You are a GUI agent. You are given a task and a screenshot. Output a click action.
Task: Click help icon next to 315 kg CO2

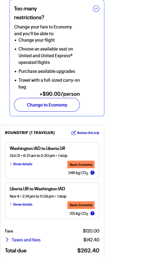point(92,213)
